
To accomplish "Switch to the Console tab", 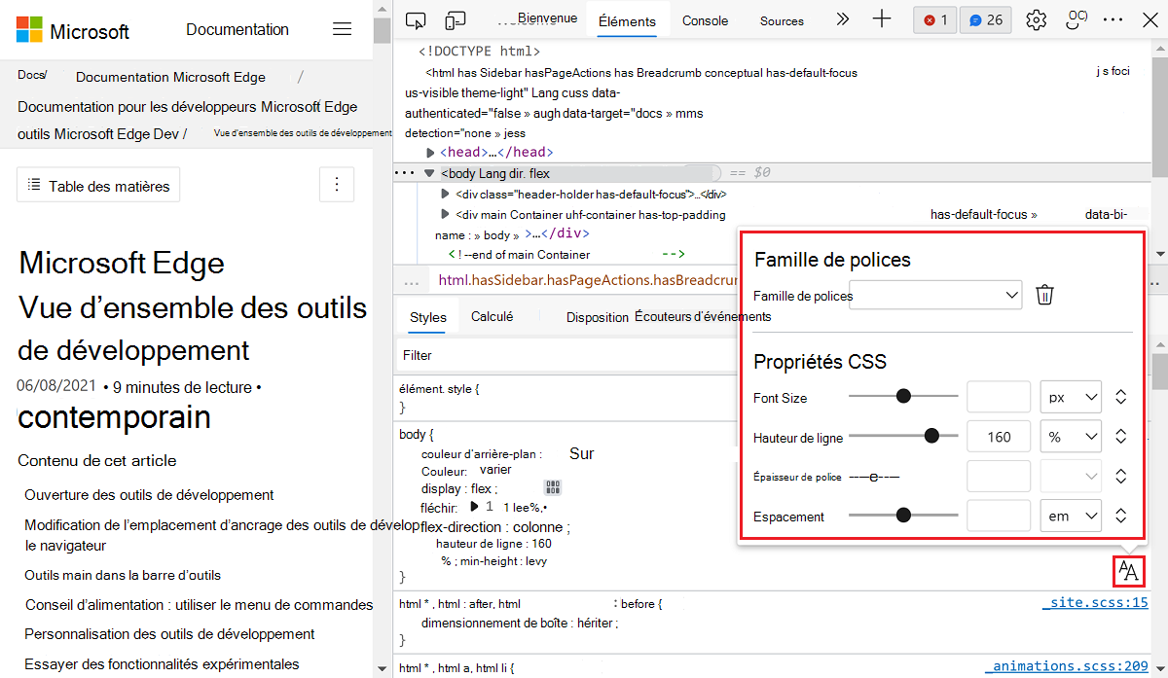I will pos(706,20).
